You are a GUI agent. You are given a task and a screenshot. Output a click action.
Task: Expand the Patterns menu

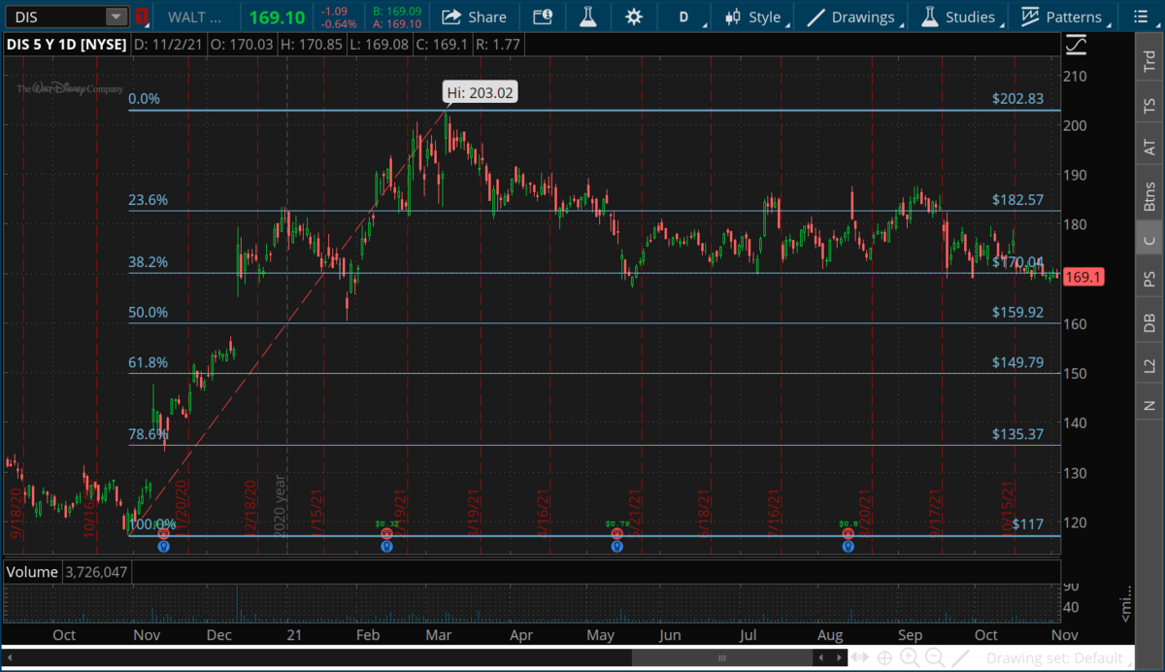tap(1061, 17)
